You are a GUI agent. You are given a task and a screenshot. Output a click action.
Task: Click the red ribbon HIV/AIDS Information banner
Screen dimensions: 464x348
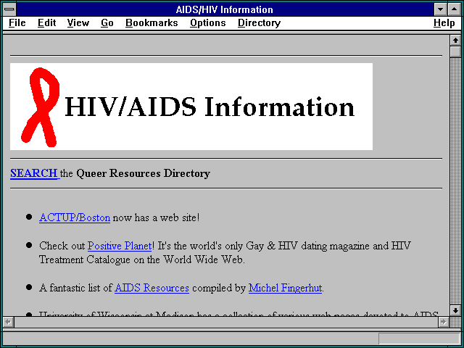[x=191, y=107]
